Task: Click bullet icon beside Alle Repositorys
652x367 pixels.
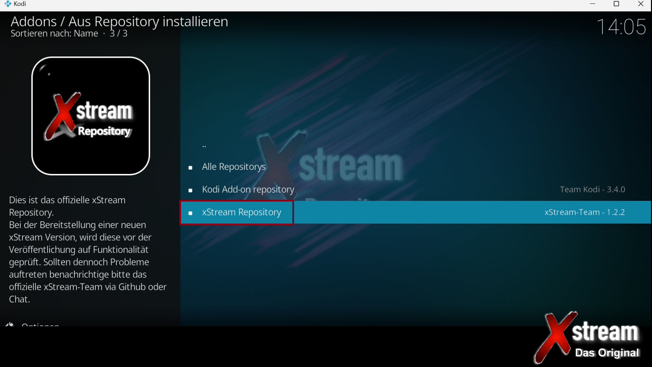Action: (191, 168)
